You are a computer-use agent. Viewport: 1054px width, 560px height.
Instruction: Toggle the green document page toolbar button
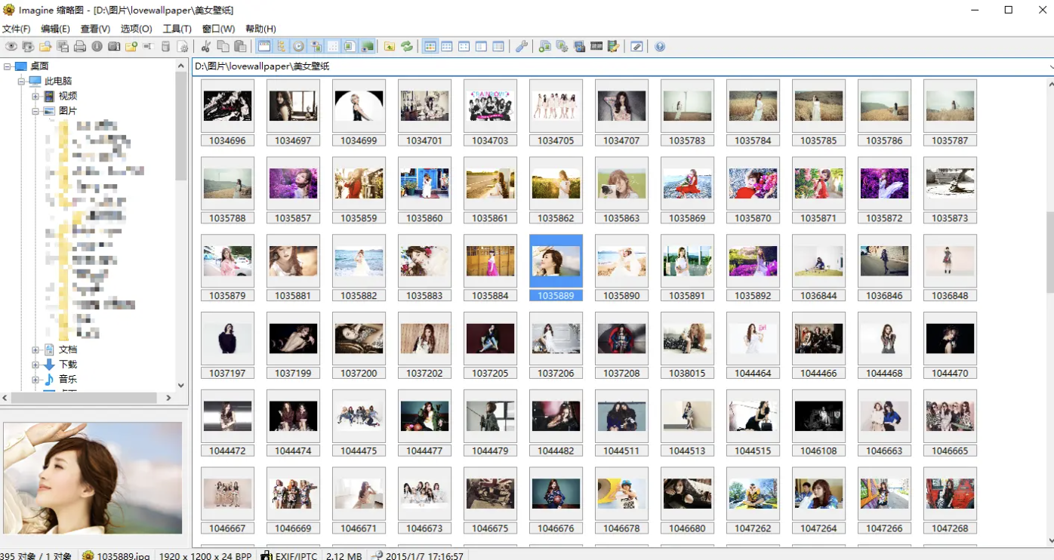350,47
